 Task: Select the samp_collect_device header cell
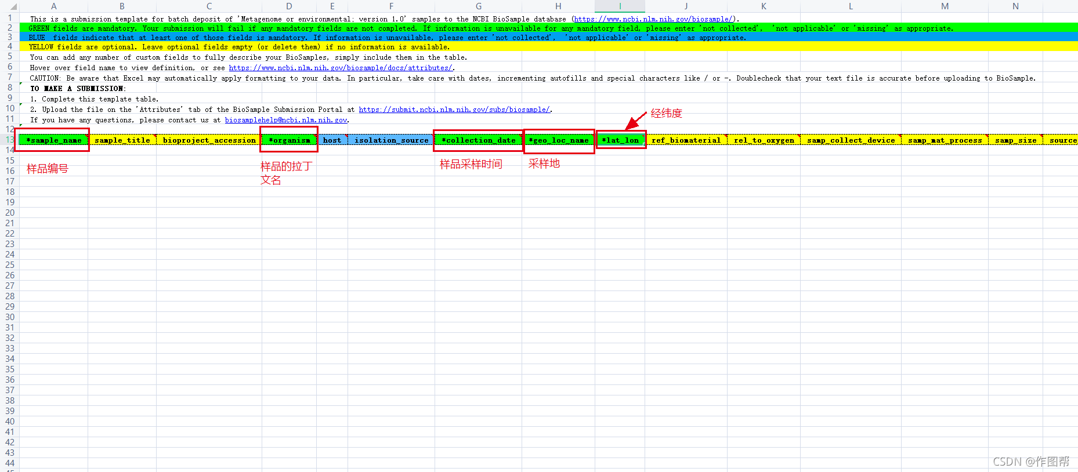click(x=851, y=140)
